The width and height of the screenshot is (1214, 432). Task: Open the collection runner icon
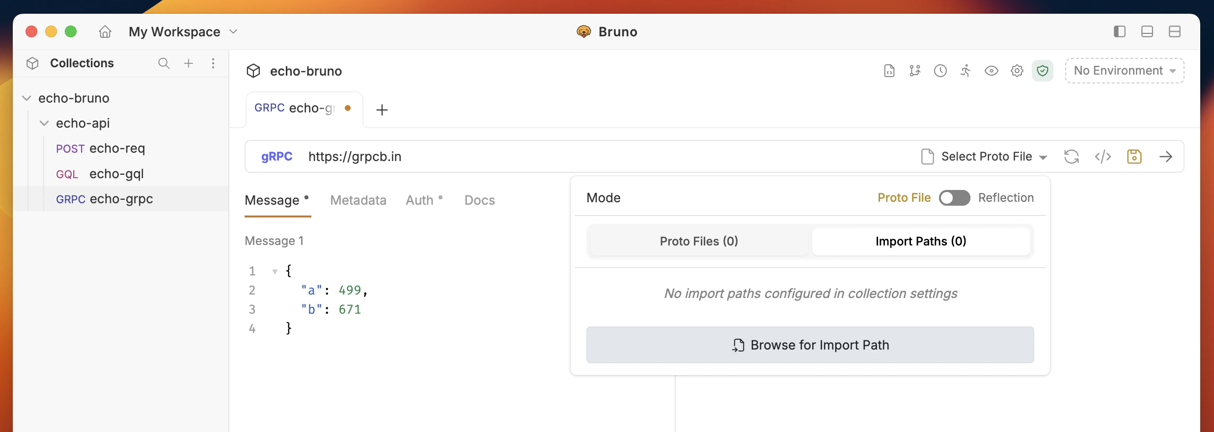[966, 71]
